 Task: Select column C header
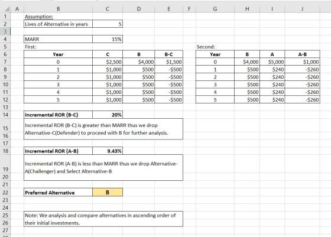pos(108,9)
